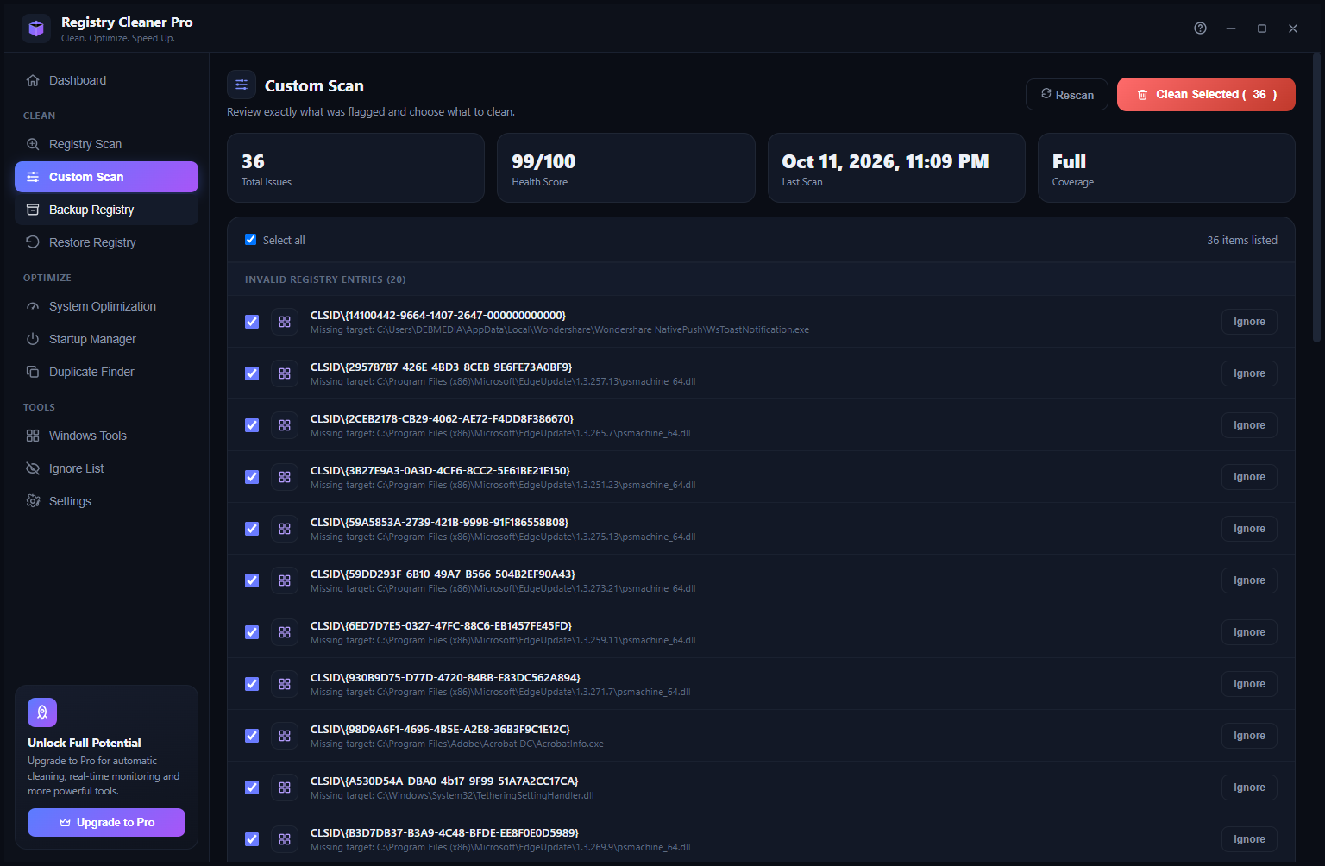
Task: Launch Duplicate Finder from sidebar
Action: [106, 372]
